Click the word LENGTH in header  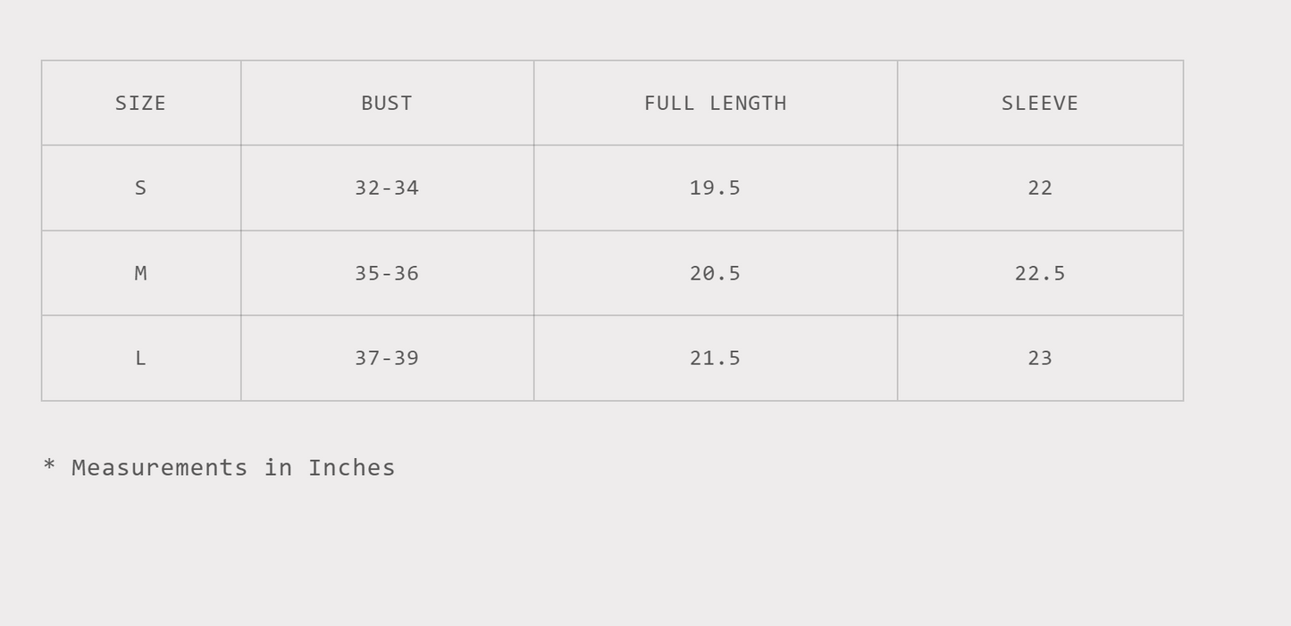coord(748,104)
